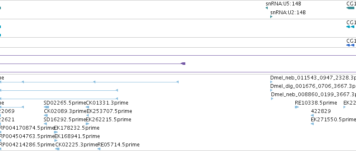Select the CK02089.3prime EST feature
Viewport: 356px width, 151px height.
[46, 115]
